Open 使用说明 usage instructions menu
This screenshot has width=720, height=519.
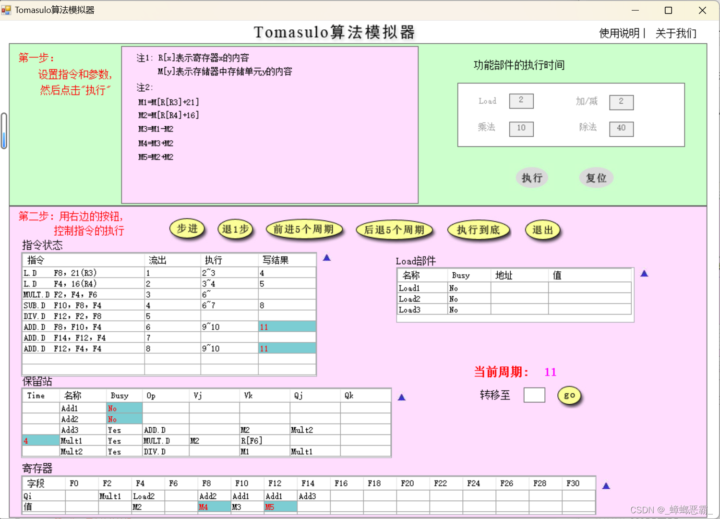[x=619, y=33]
